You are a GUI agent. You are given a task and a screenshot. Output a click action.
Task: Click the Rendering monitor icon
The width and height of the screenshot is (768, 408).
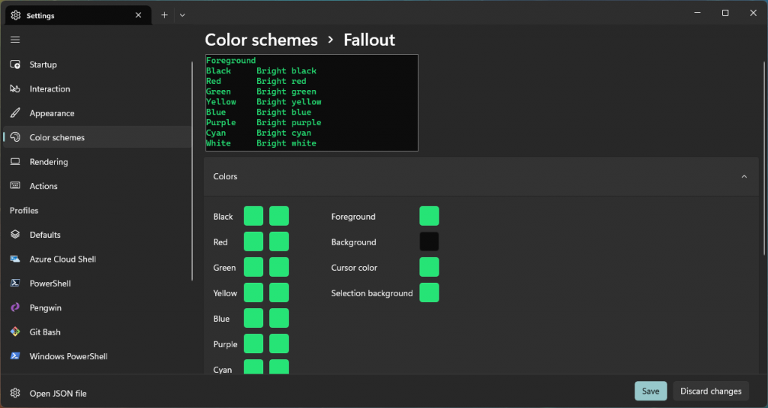pos(15,162)
